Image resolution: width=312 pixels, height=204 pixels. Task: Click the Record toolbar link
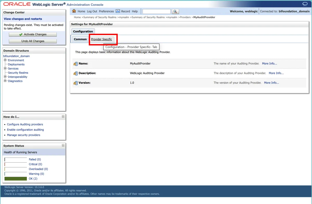126,11
